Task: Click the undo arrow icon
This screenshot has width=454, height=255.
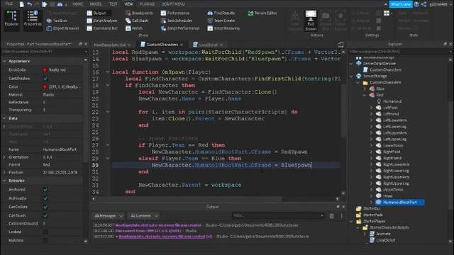Action: (x=30, y=4)
